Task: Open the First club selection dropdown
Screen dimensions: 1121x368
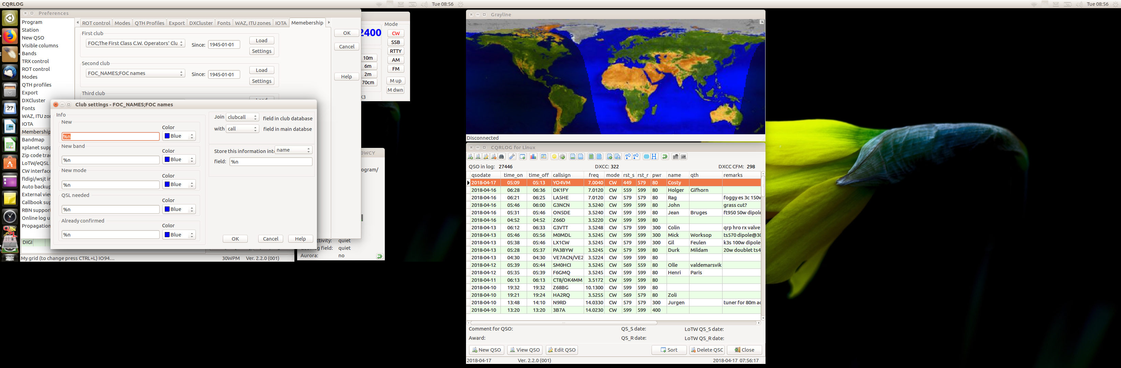Action: (135, 44)
